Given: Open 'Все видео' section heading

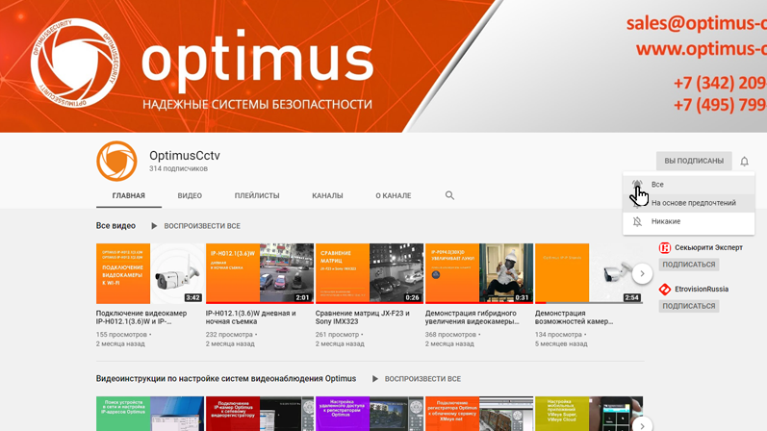Looking at the screenshot, I should 115,226.
